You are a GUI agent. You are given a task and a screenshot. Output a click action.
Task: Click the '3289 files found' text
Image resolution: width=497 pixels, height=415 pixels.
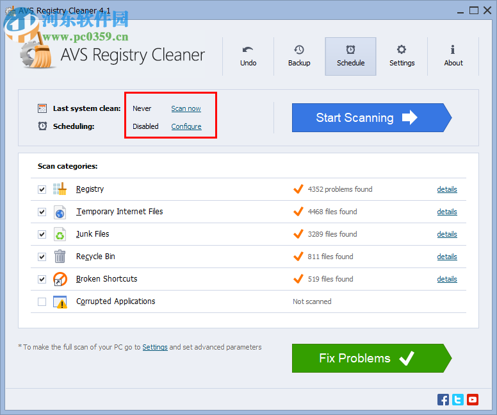tap(332, 234)
